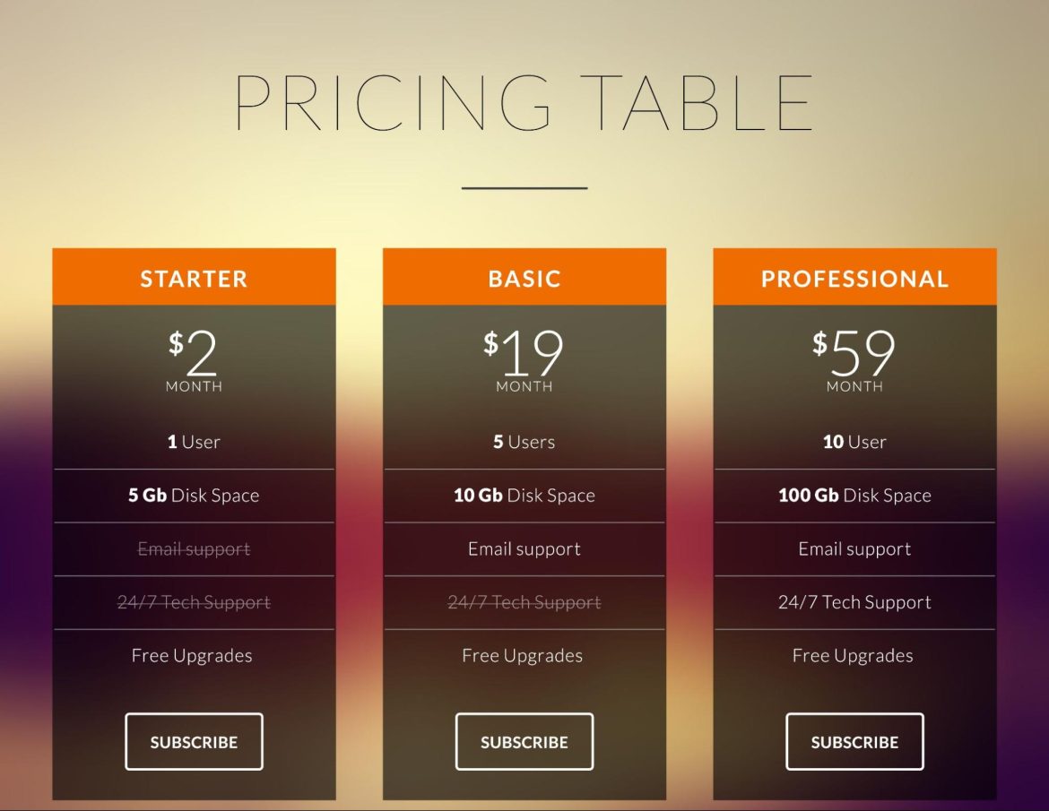1049x811 pixels.
Task: Select the PROFESSIONAL plan header
Action: 854,278
